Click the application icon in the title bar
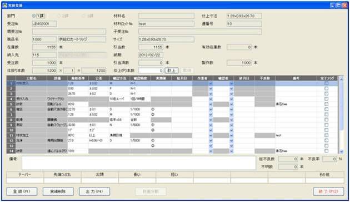 click(5, 5)
